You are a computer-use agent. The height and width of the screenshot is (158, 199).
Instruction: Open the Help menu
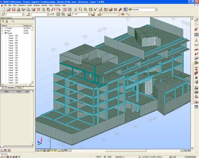[64, 5]
